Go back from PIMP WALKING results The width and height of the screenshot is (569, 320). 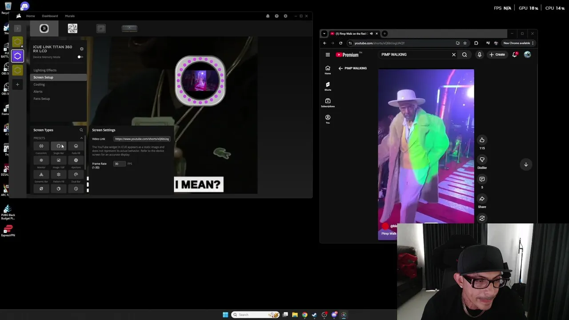click(341, 68)
